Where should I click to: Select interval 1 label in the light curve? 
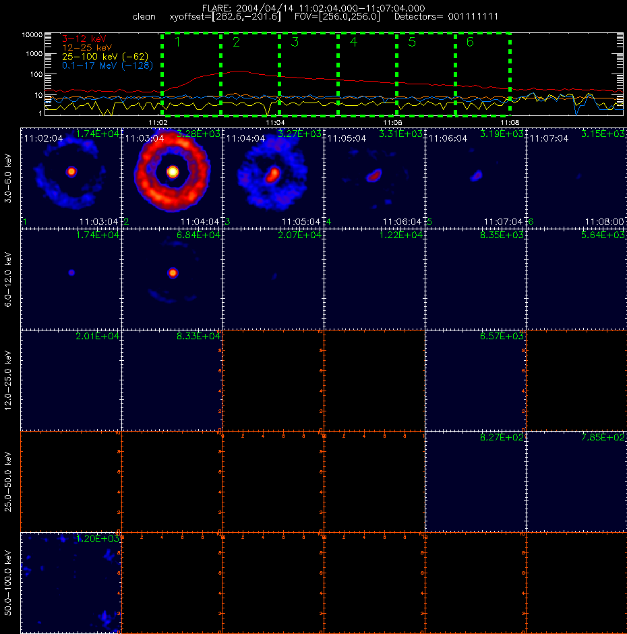pyautogui.click(x=177, y=42)
